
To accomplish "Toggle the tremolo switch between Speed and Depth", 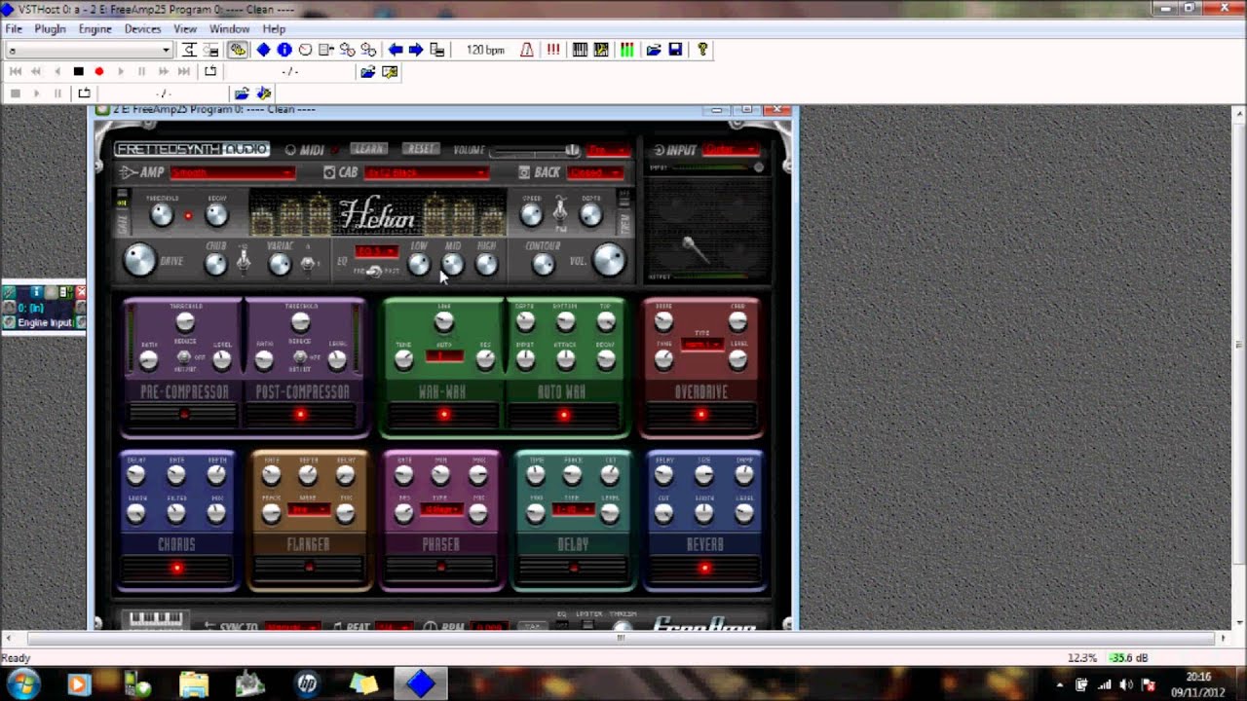I will click(560, 210).
